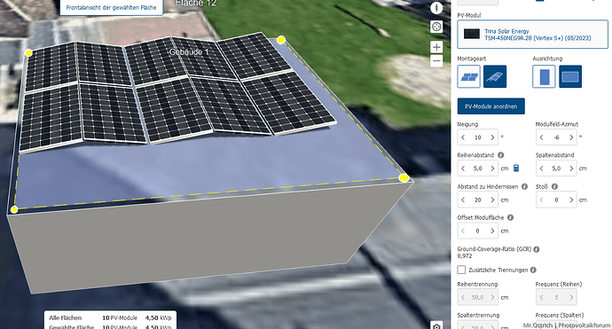Select elevated mounting type icon
612x329 pixels.
495,76
